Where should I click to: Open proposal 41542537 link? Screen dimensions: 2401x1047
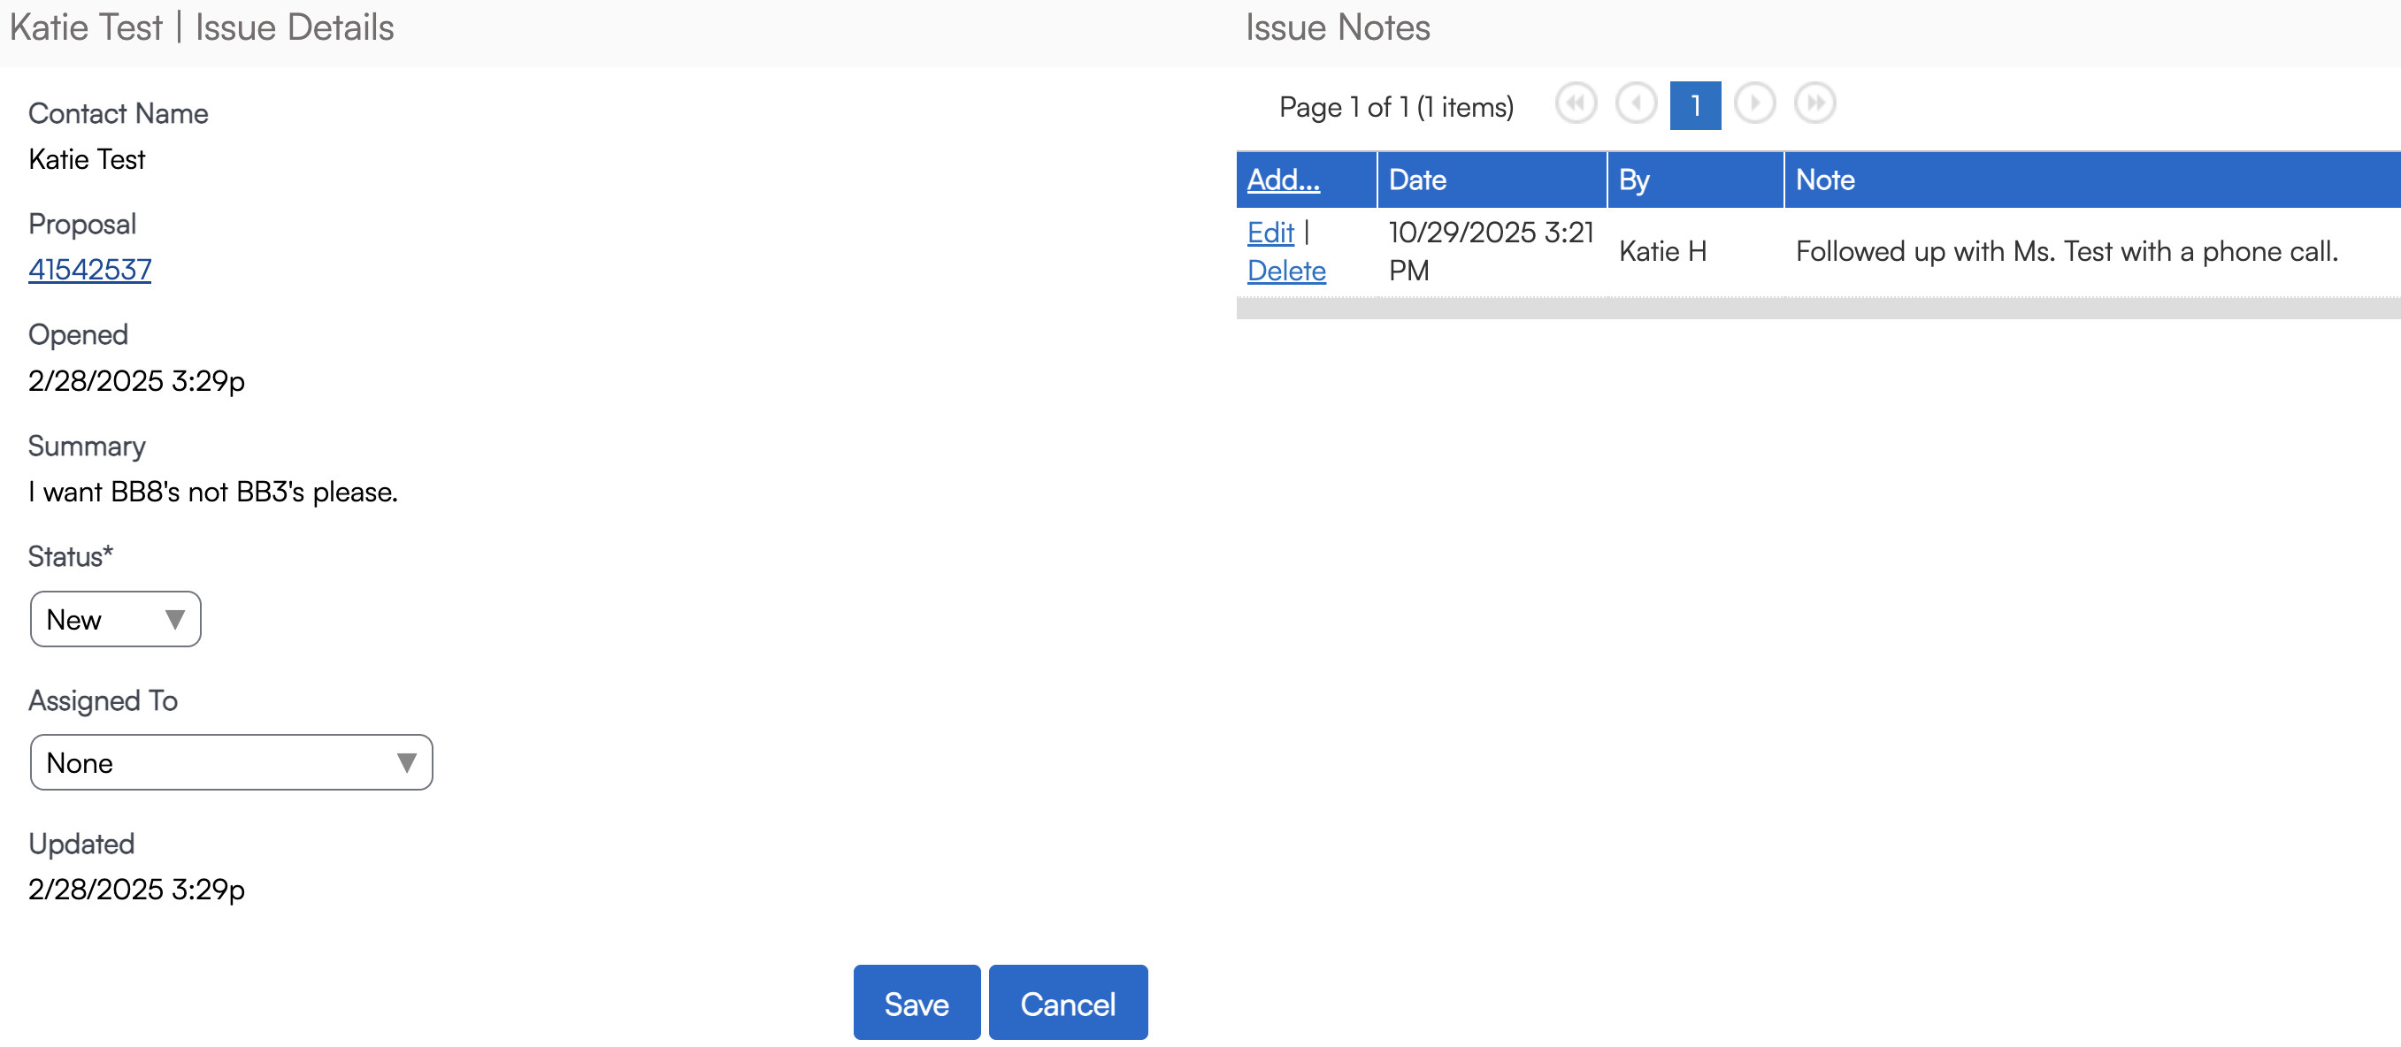point(89,269)
